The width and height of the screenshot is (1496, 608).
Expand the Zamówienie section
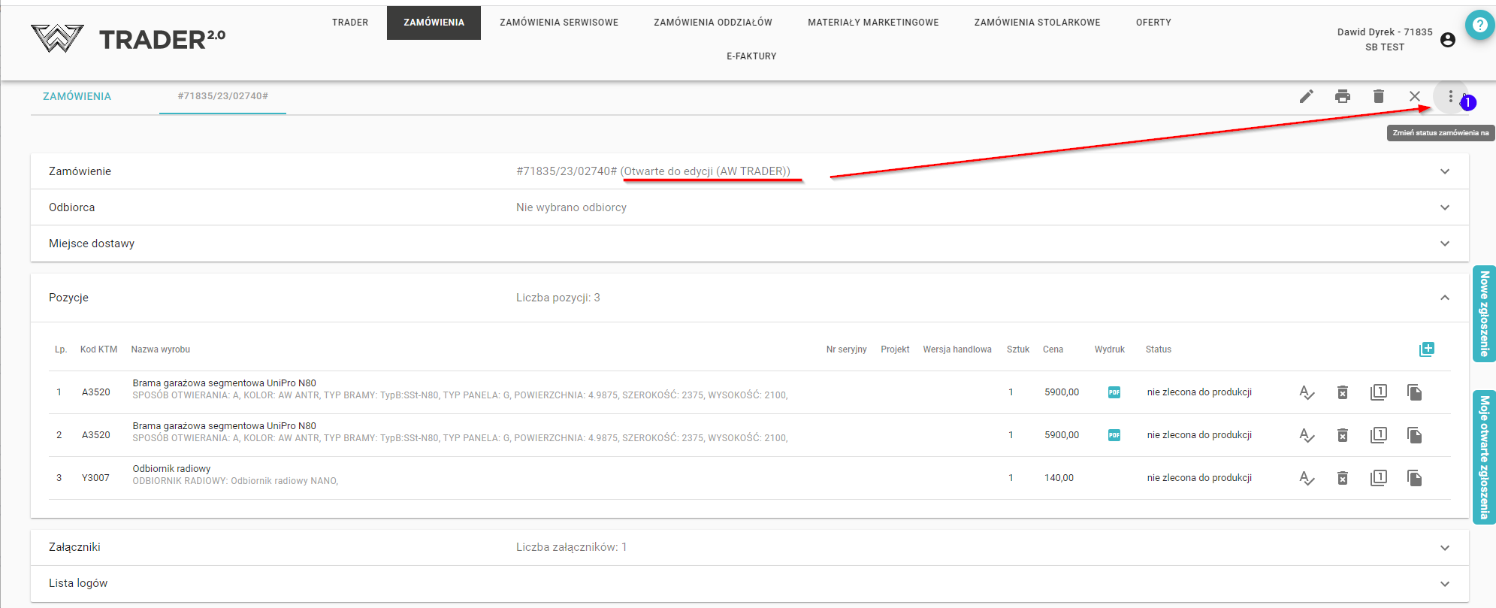click(1444, 171)
